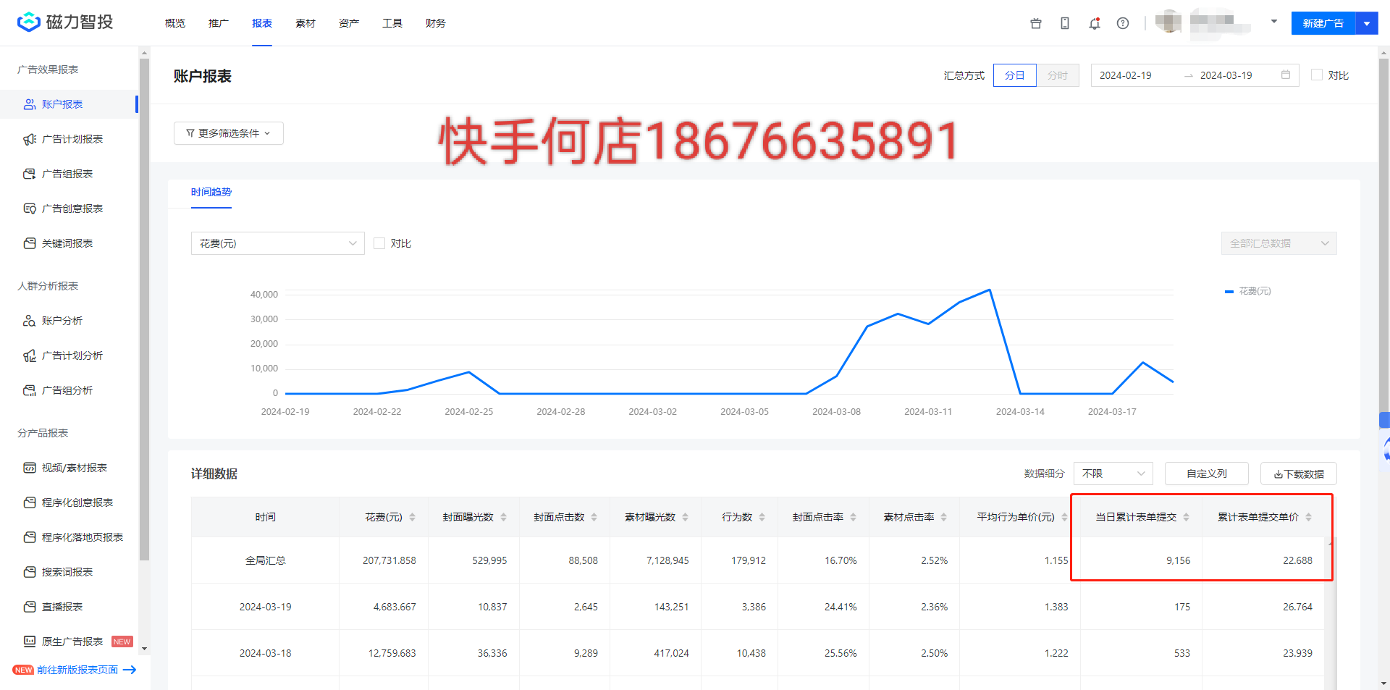Open the 推广 top menu

219,23
